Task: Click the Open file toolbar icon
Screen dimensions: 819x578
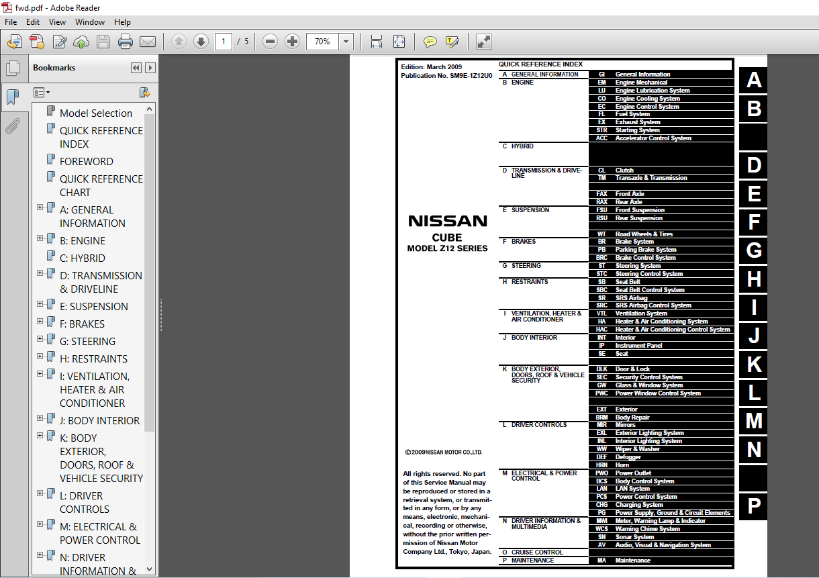Action: 14,42
